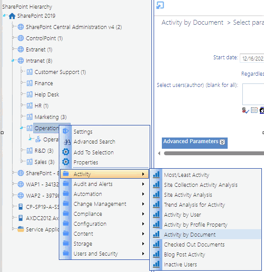The height and width of the screenshot is (272, 264).
Task: Click the chart icon beside Inactive Users
Action: coord(156,264)
